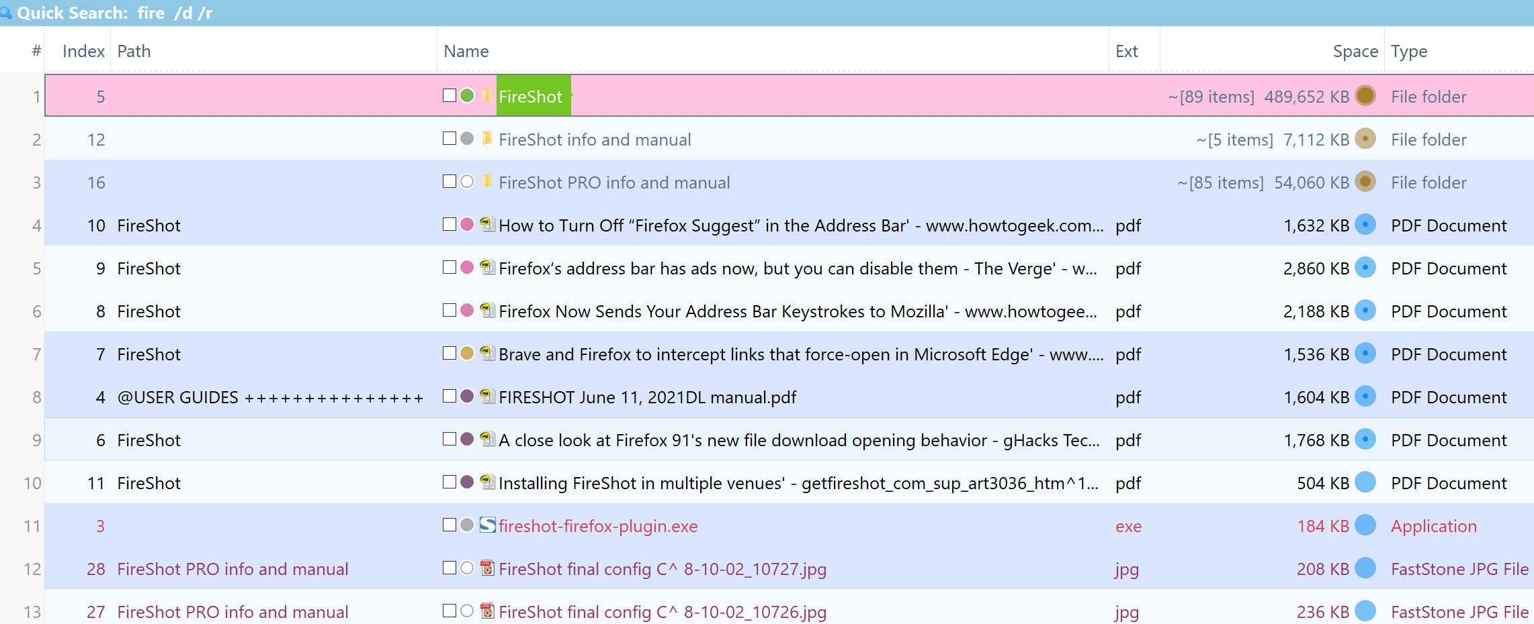Click JPG icon of FireShot final config 8-10-02_10727.jpg
The width and height of the screenshot is (1534, 624).
pos(488,568)
